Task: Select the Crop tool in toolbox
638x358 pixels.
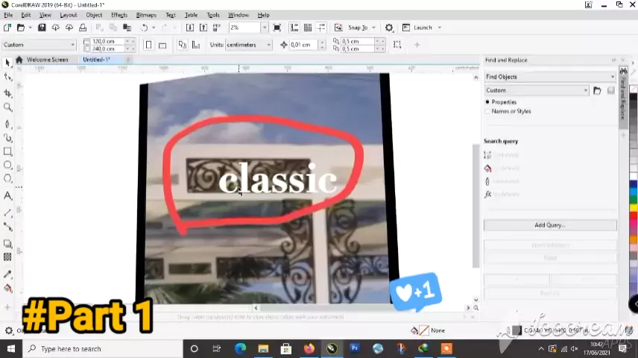Action: click(8, 93)
